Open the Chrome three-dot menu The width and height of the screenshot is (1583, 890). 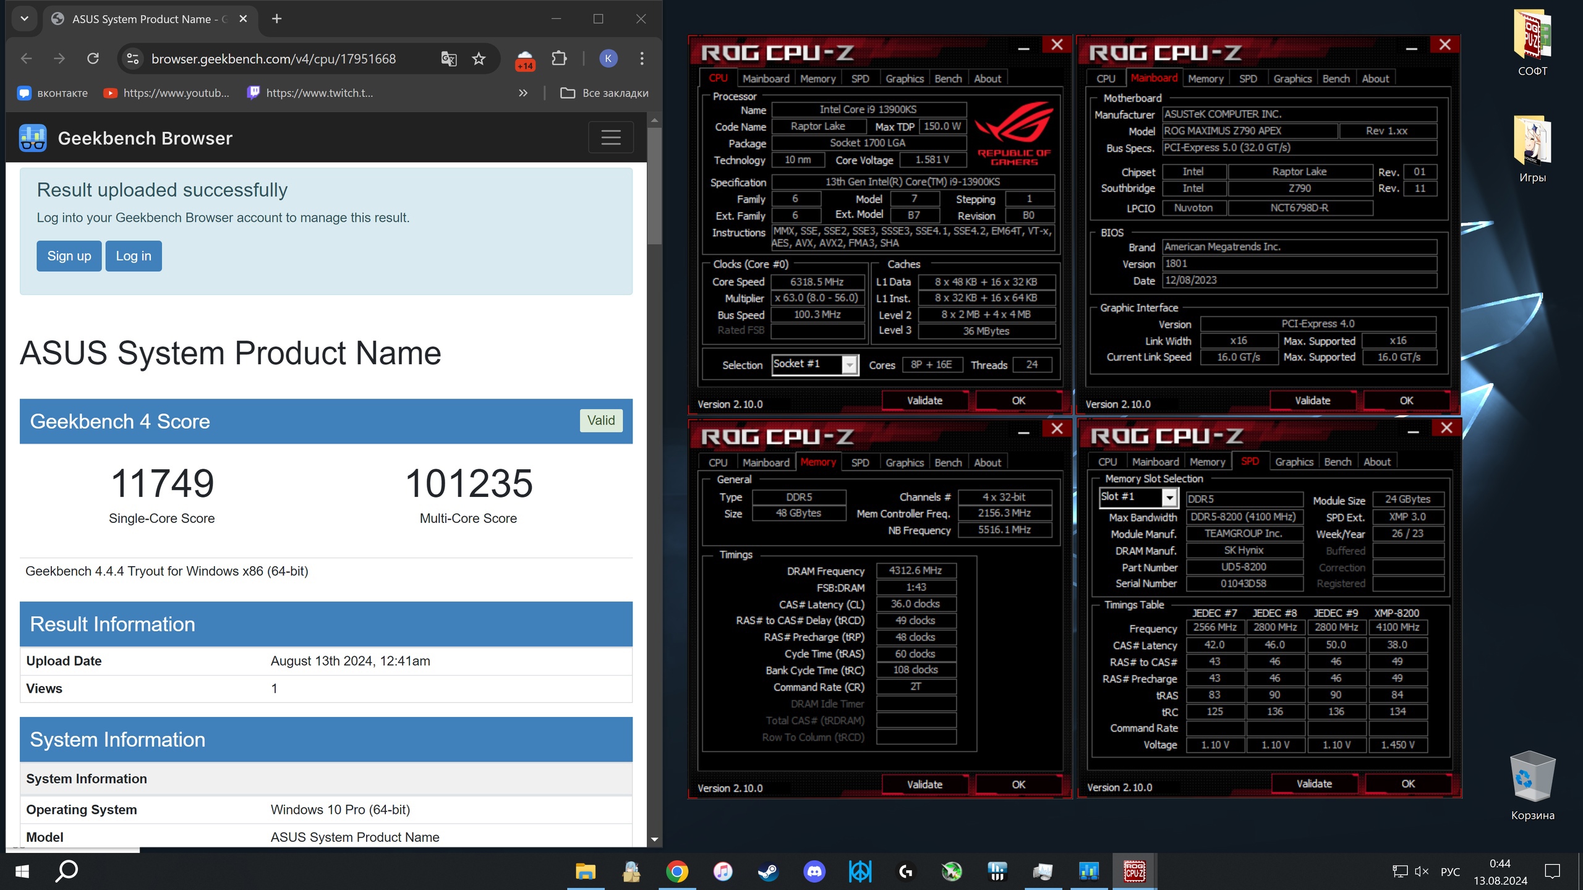coord(642,58)
